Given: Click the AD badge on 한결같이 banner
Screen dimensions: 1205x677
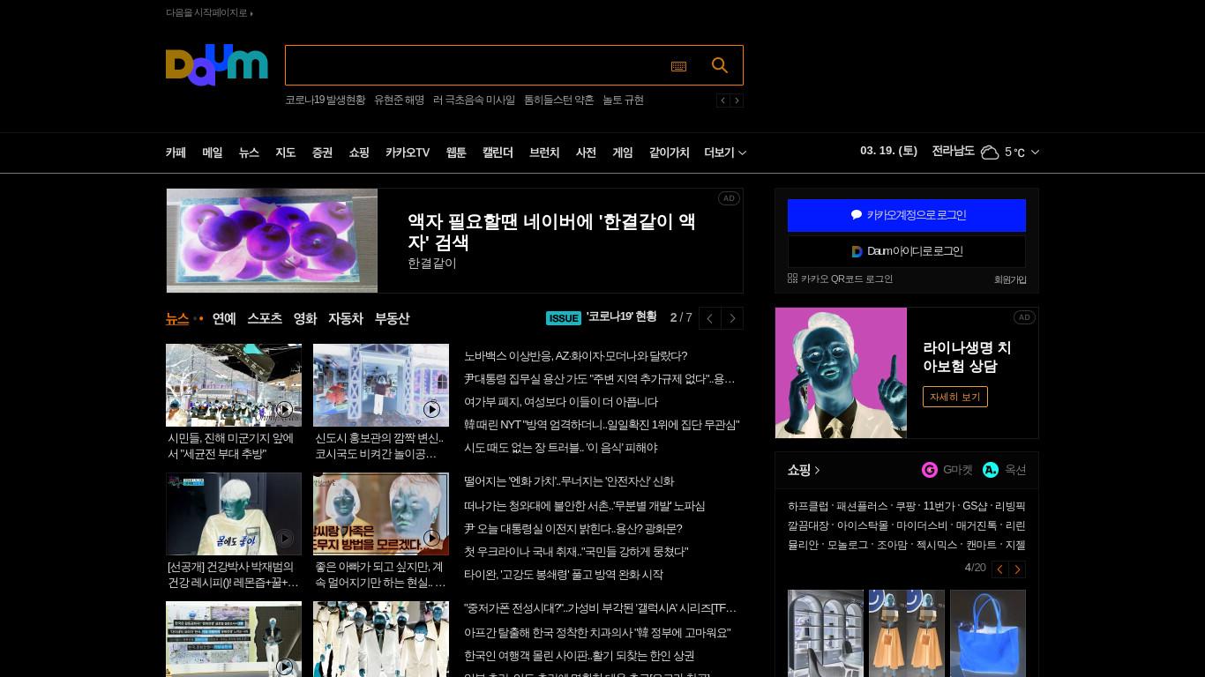Looking at the screenshot, I should [729, 198].
